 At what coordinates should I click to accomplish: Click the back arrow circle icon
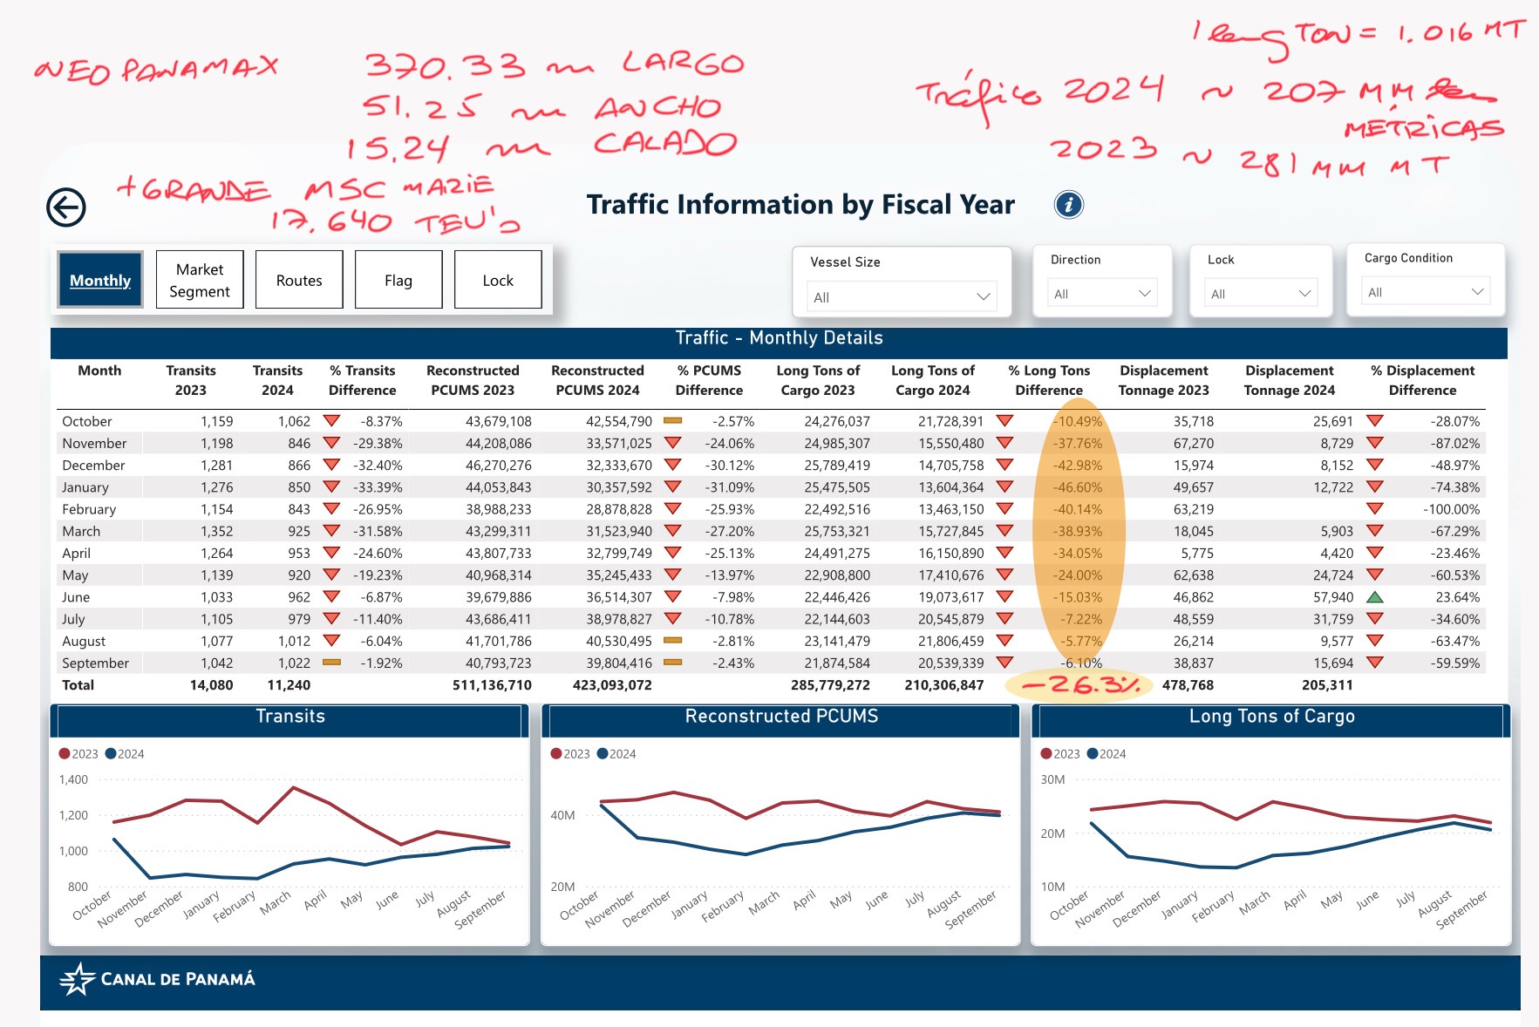tap(66, 207)
